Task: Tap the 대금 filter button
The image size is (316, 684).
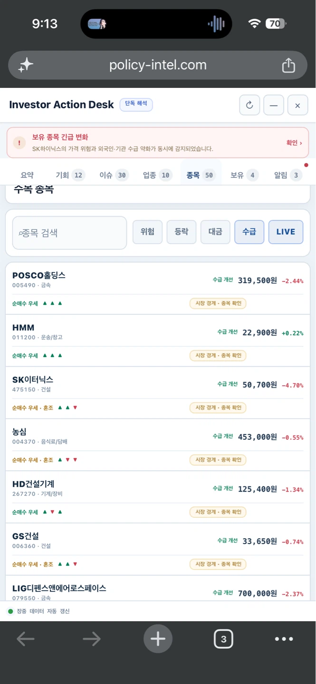Action: coord(215,232)
